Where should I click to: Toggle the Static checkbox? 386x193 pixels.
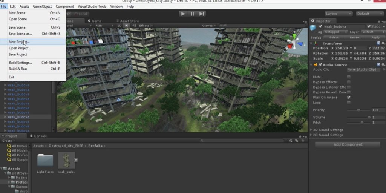click(369, 26)
